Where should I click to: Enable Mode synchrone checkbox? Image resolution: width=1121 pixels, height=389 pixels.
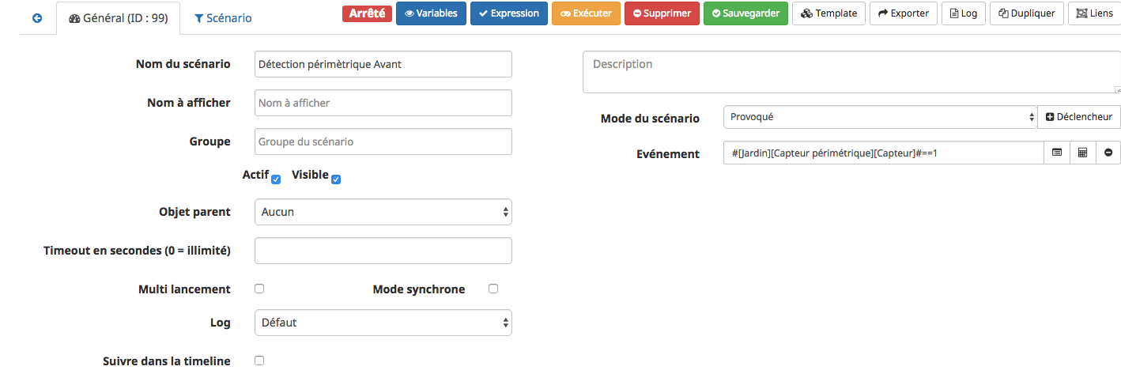click(493, 289)
